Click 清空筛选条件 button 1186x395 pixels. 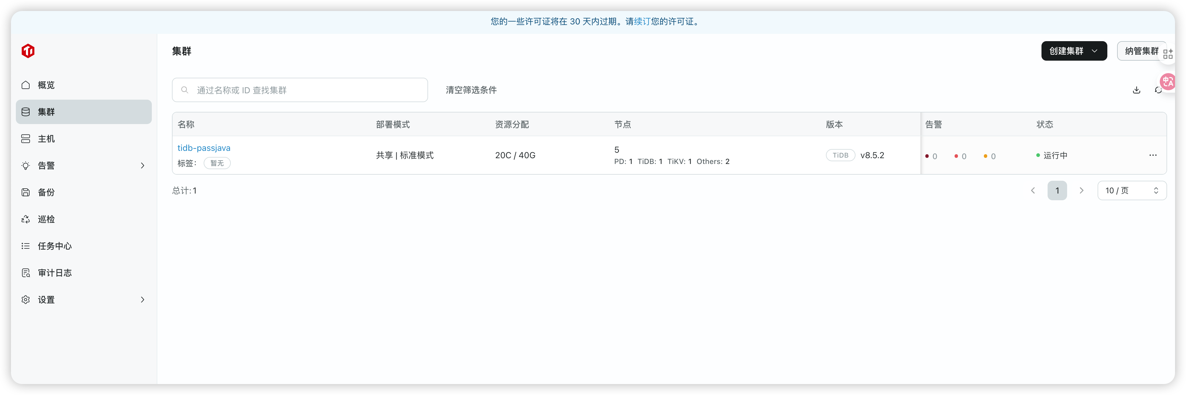tap(471, 90)
